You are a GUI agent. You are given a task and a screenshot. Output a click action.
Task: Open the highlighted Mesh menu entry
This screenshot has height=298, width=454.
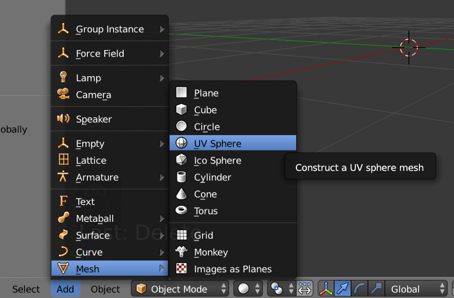110,269
